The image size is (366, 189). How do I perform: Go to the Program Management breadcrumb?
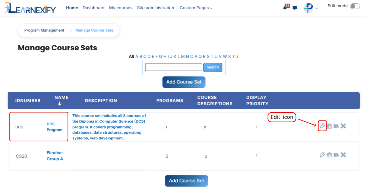click(x=44, y=30)
